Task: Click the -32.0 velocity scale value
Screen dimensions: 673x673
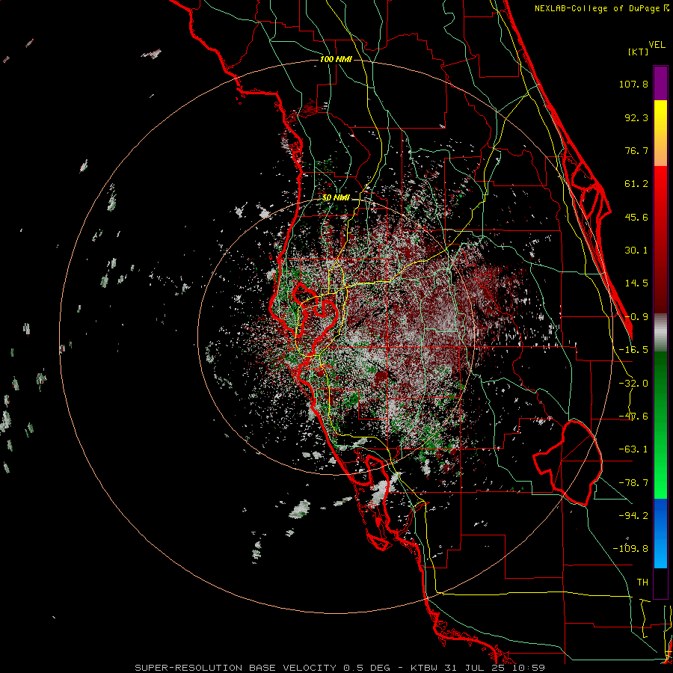Action: click(633, 384)
